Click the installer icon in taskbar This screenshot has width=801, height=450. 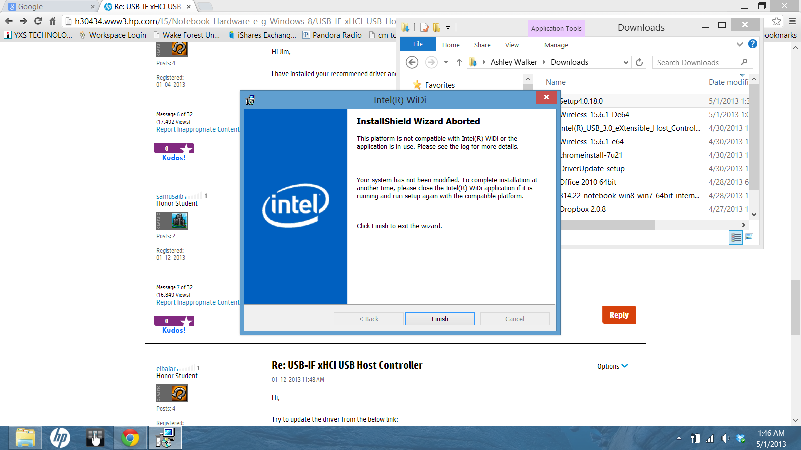(165, 438)
